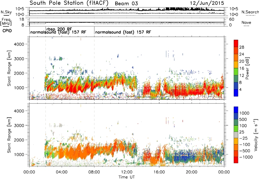This screenshot has width=259, height=179.
Task: Click the green 12 dB power color band
Action: click(x=236, y=72)
